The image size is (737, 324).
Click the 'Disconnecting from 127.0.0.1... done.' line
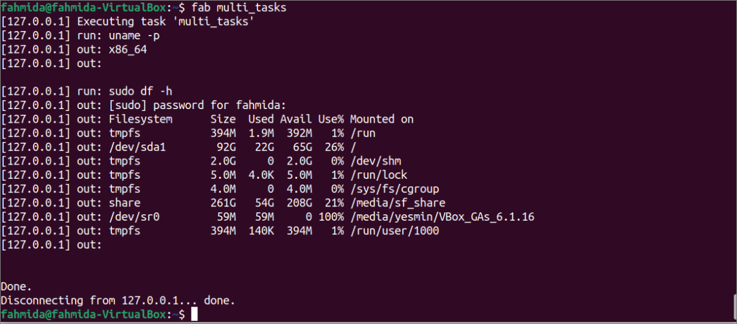click(x=118, y=301)
